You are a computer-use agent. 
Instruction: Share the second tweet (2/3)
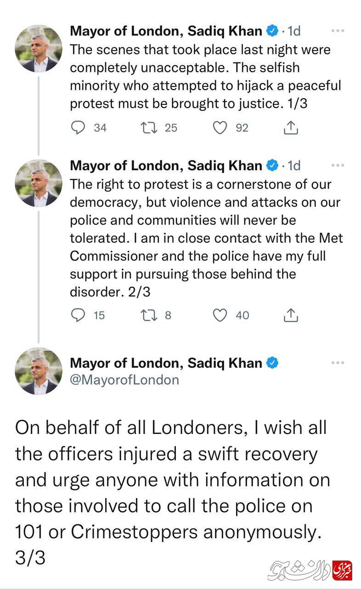pos(291,315)
